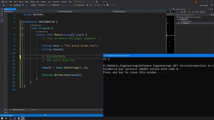Click the Save All toolbar icon

(x=20, y=5)
